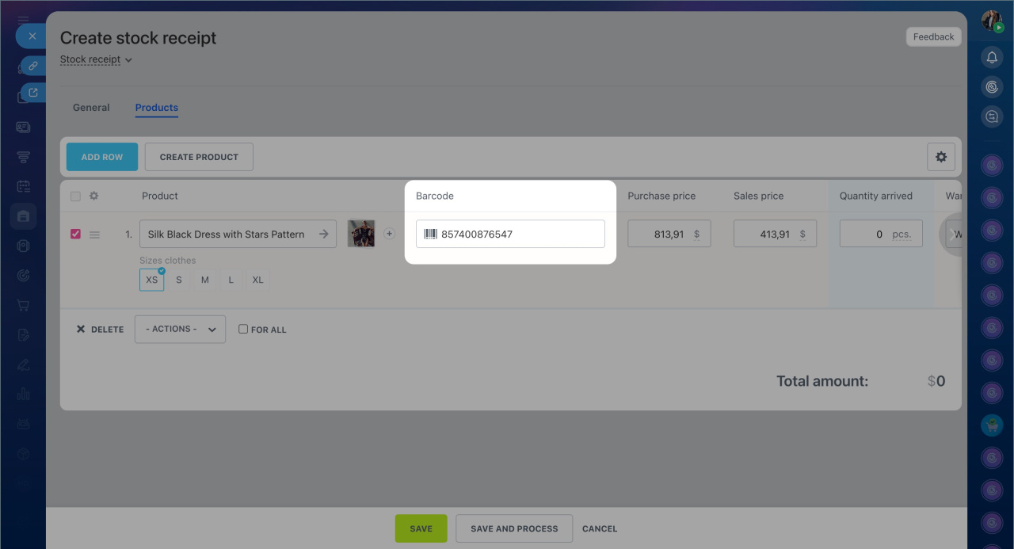The width and height of the screenshot is (1014, 549).
Task: Uncheck the product row checkbox
Action: [x=76, y=234]
